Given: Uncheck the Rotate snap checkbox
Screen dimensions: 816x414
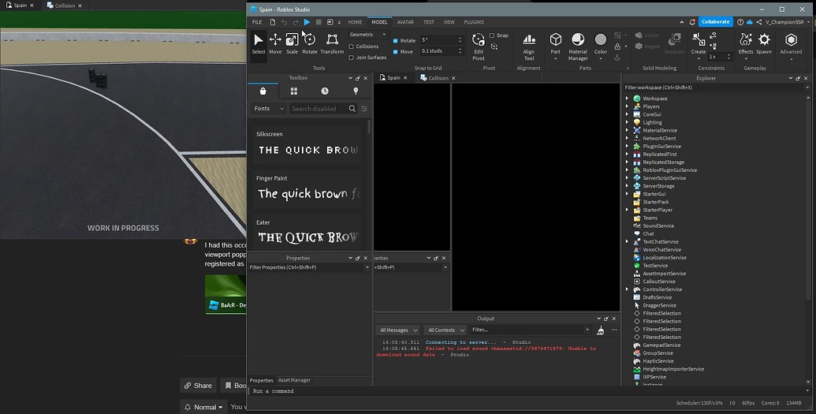Looking at the screenshot, I should coord(396,41).
